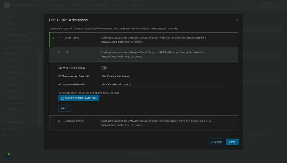Open the Monitor menu
287x163 pixels.
(x=120, y=5)
